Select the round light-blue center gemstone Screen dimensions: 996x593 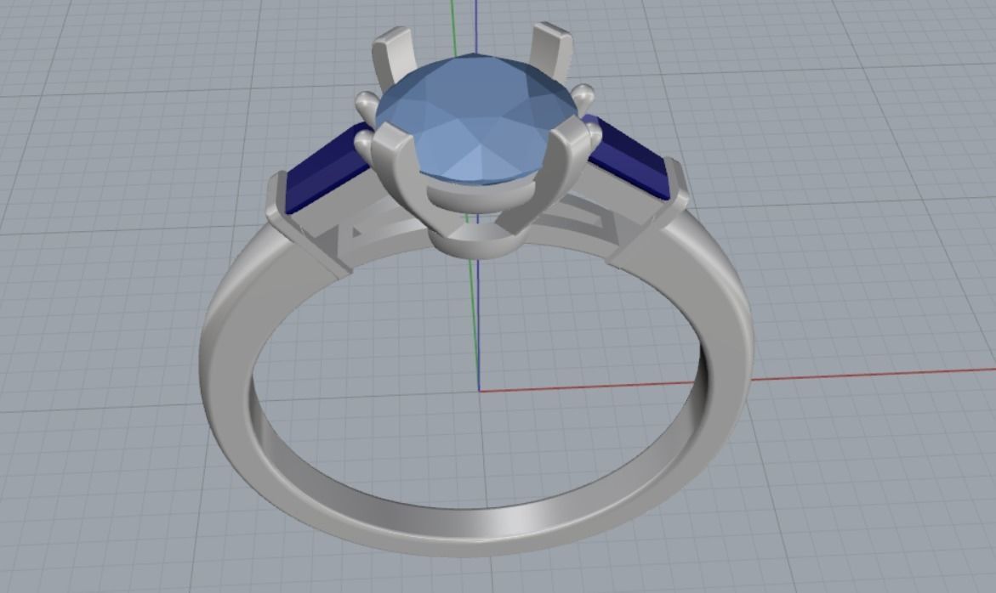click(476, 119)
